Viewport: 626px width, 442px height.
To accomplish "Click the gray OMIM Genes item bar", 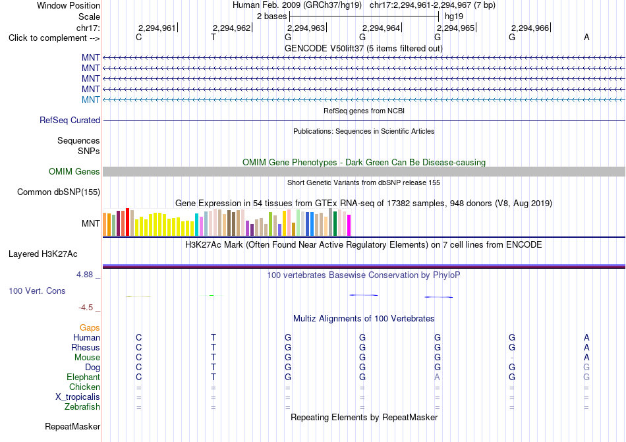I will coord(364,171).
